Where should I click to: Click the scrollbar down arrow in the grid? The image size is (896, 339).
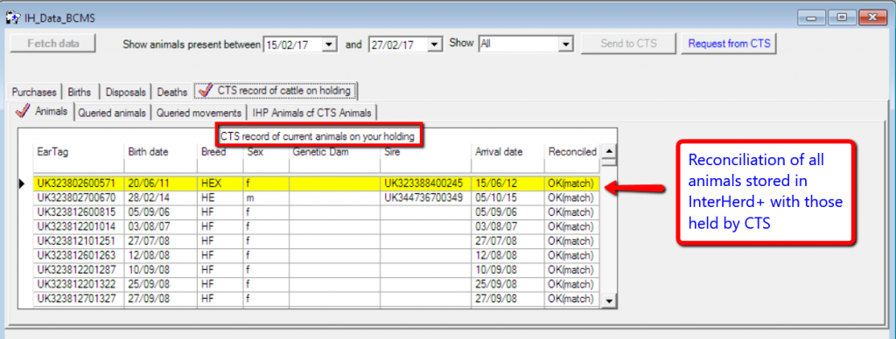609,301
